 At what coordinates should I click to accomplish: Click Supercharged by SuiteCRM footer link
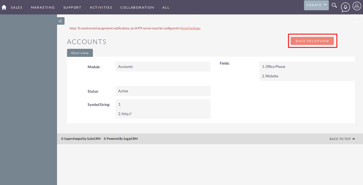point(81,139)
